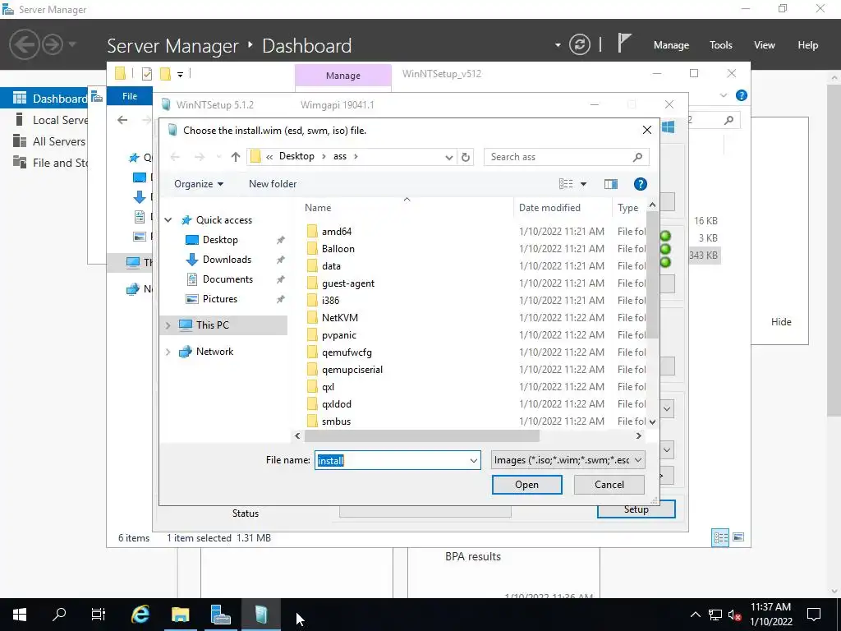Viewport: 841px width, 631px height.
Task: Click the Network icon in the navigation pane
Action: point(185,352)
